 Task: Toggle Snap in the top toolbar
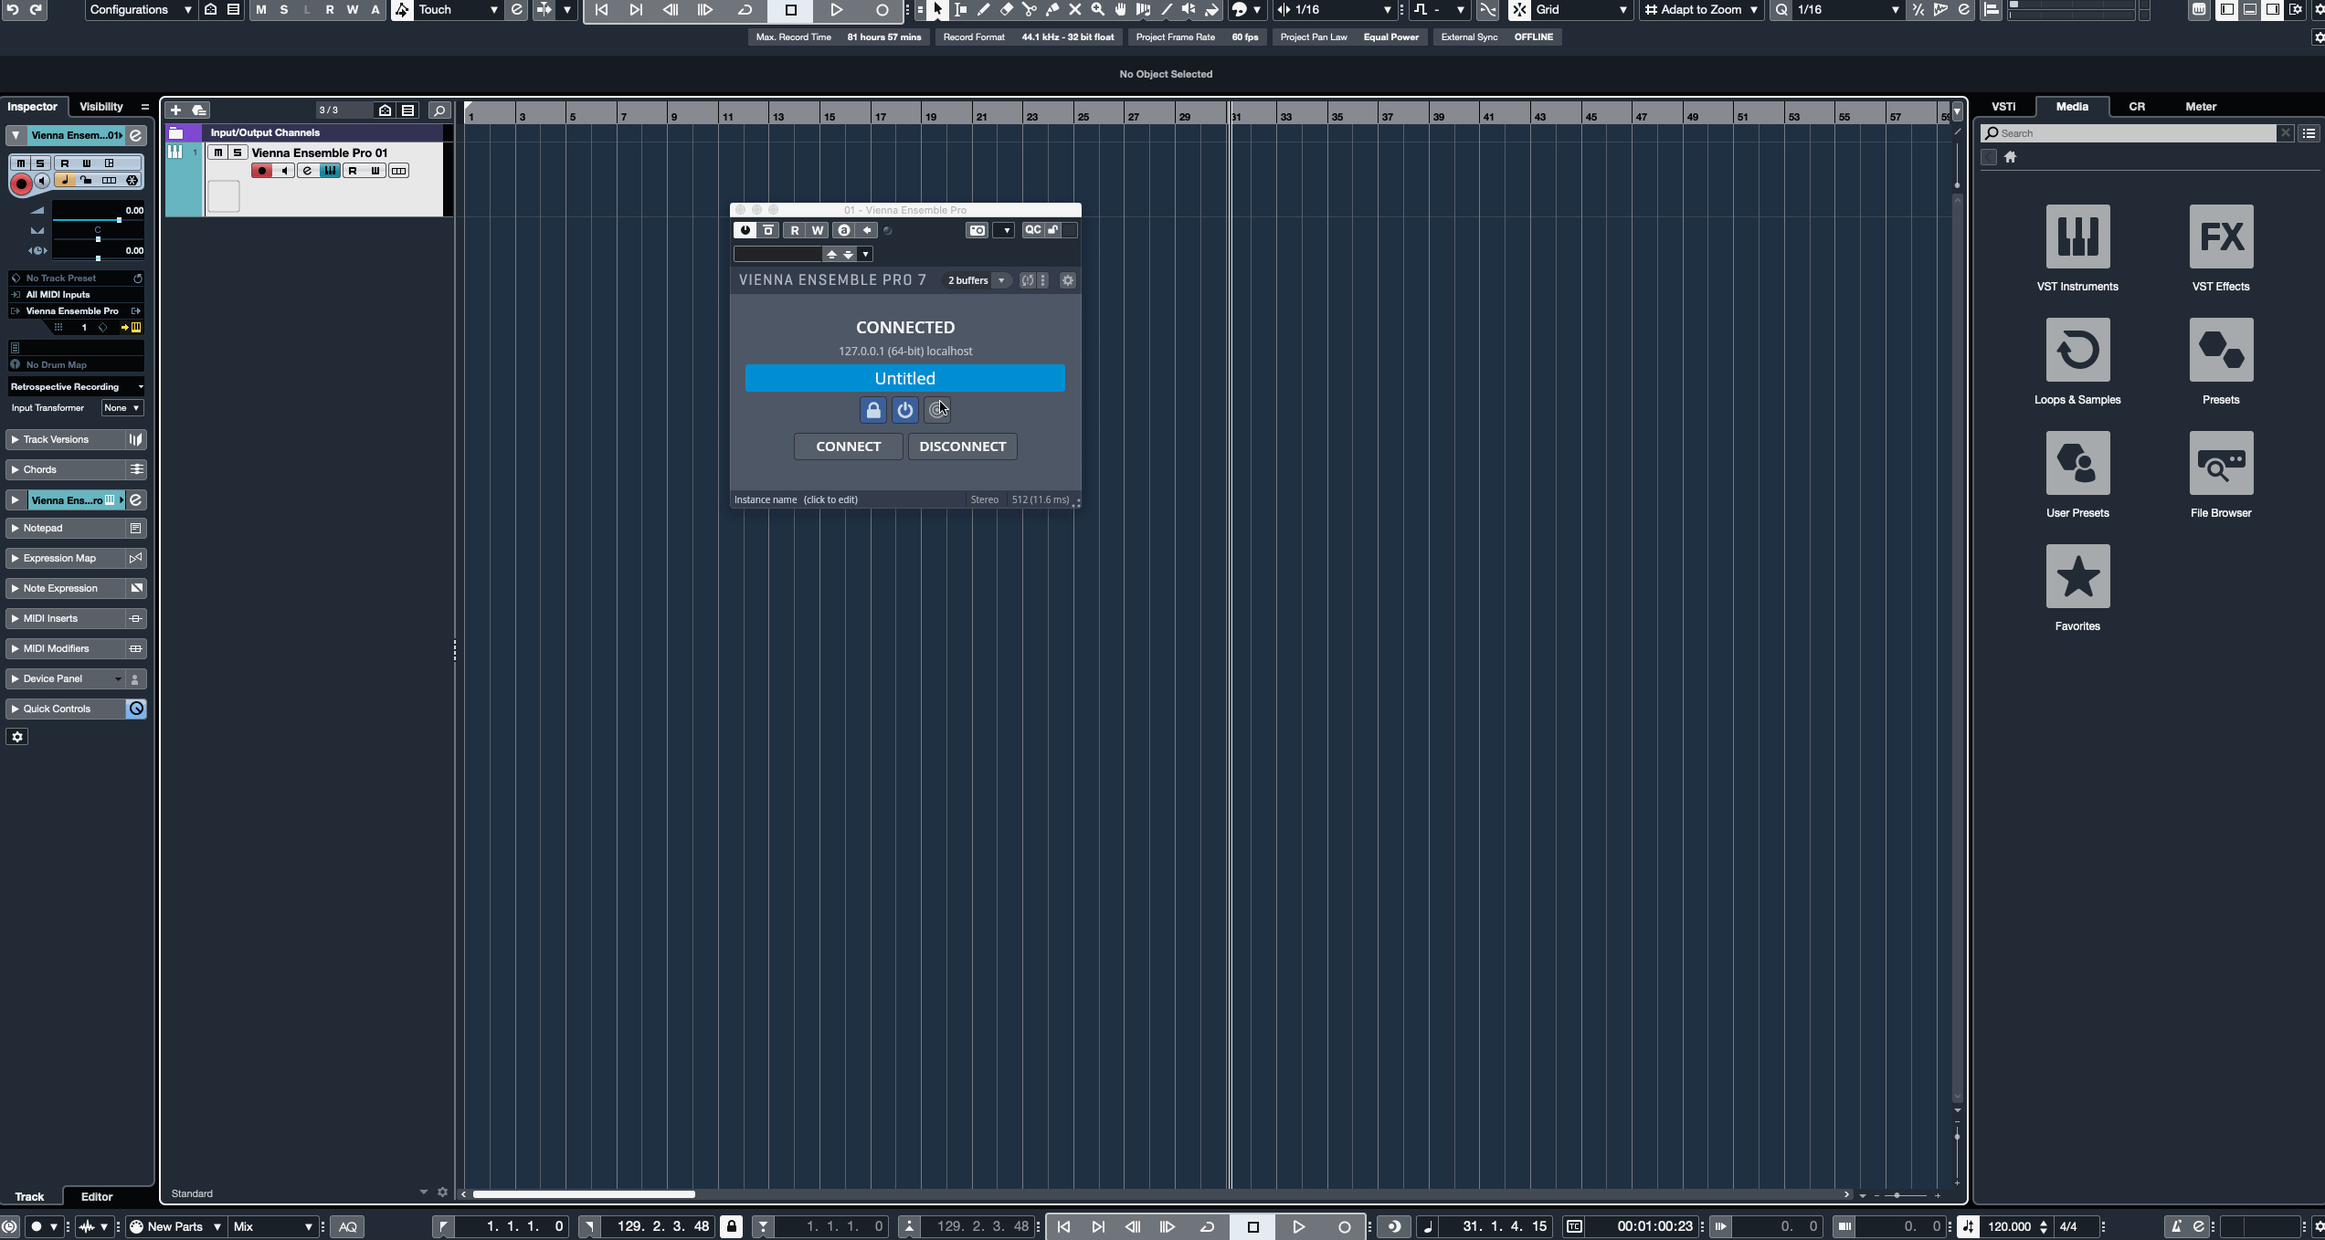1519,10
